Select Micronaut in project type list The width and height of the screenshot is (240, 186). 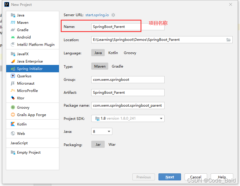coord(33,83)
